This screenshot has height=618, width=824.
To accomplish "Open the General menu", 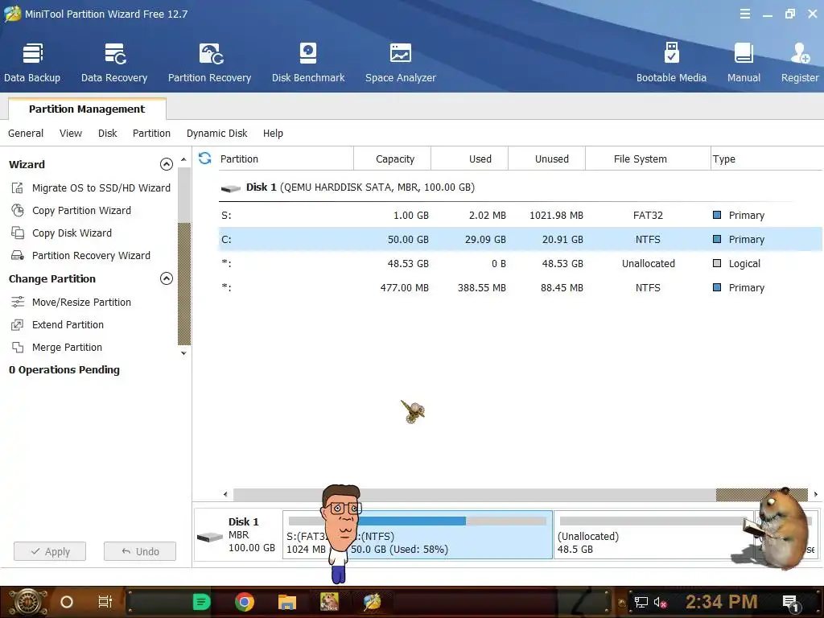I will coord(26,133).
